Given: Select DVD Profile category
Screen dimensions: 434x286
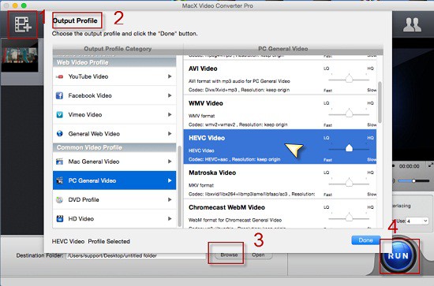Looking at the screenshot, I should (114, 200).
